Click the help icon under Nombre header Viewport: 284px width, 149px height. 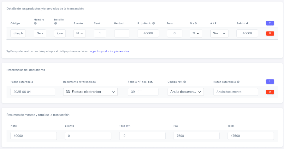pyautogui.click(x=35, y=23)
